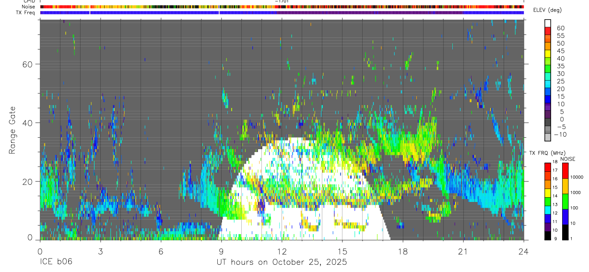Click the value '1000' in NOISE legend
This screenshot has width=589, height=272.
click(x=575, y=193)
